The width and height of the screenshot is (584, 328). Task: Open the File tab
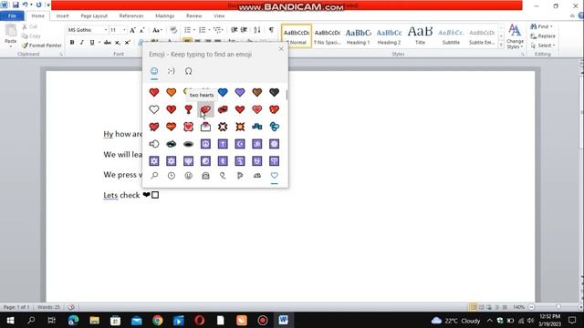pyautogui.click(x=12, y=16)
